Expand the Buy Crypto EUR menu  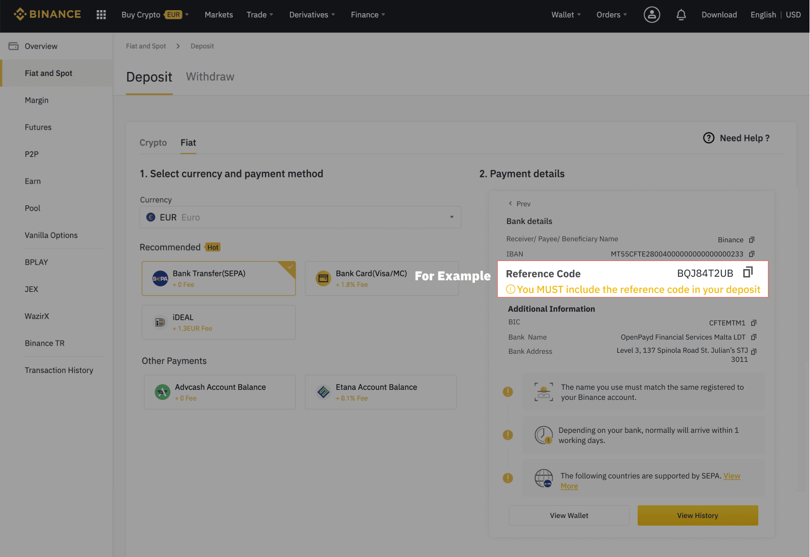155,15
